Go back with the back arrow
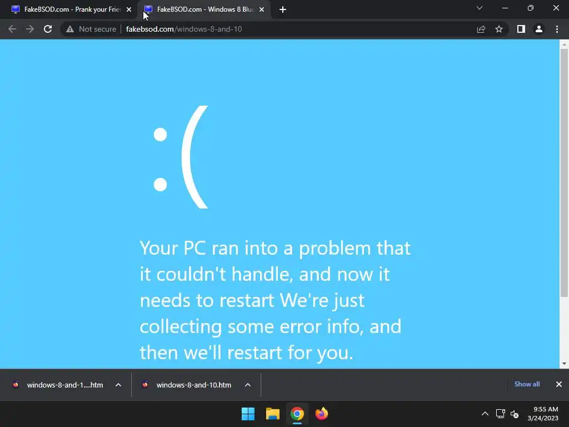The image size is (569, 427). pyautogui.click(x=12, y=29)
